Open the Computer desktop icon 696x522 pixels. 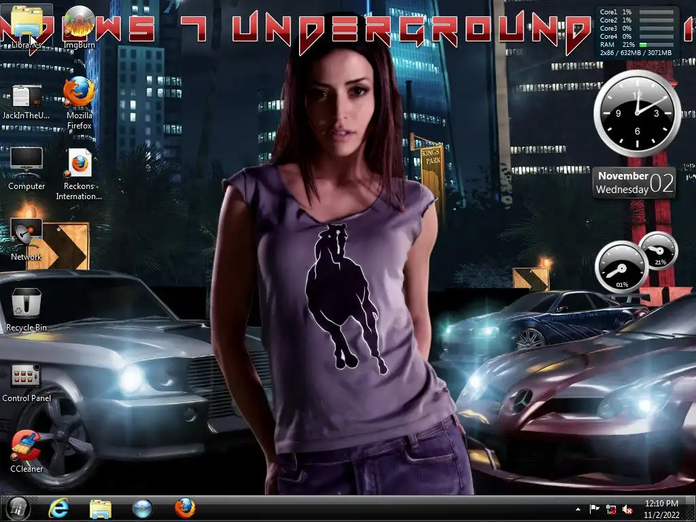pyautogui.click(x=27, y=169)
